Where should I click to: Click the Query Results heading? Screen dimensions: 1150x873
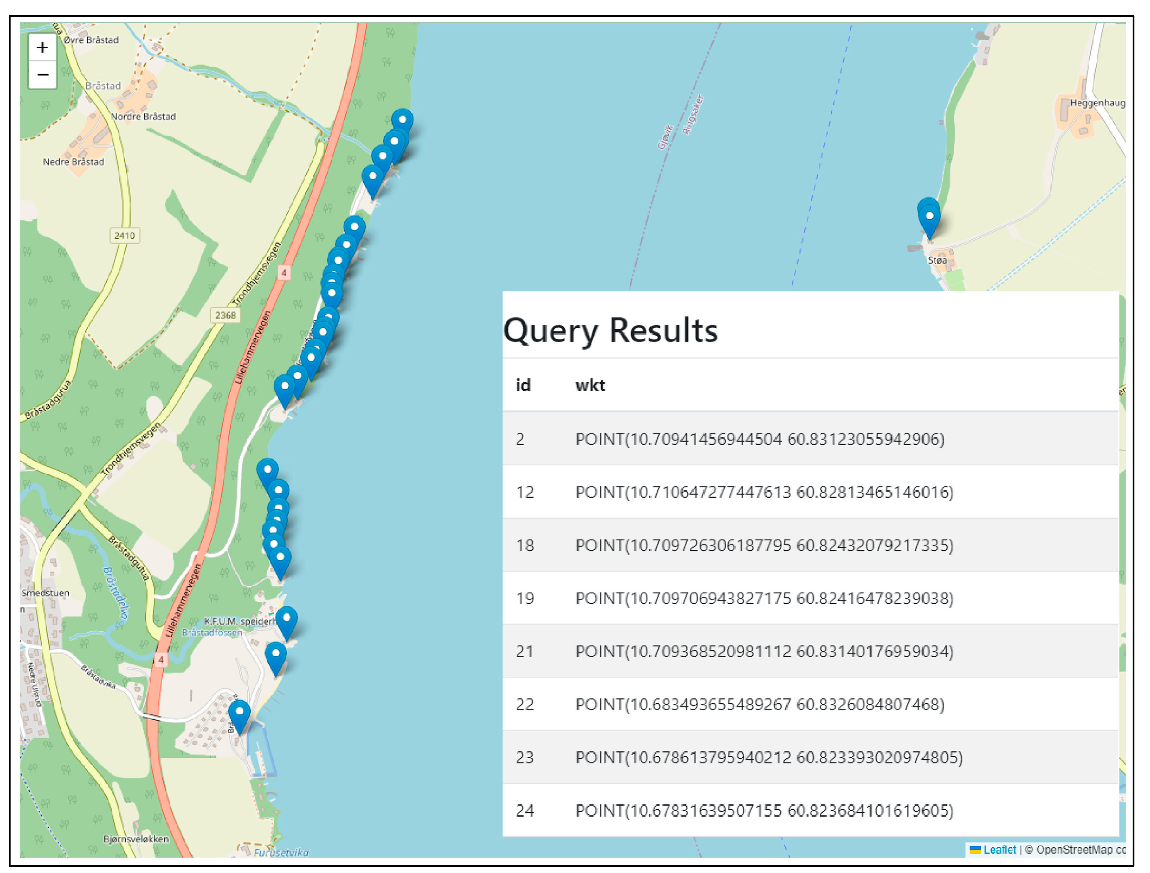610,330
